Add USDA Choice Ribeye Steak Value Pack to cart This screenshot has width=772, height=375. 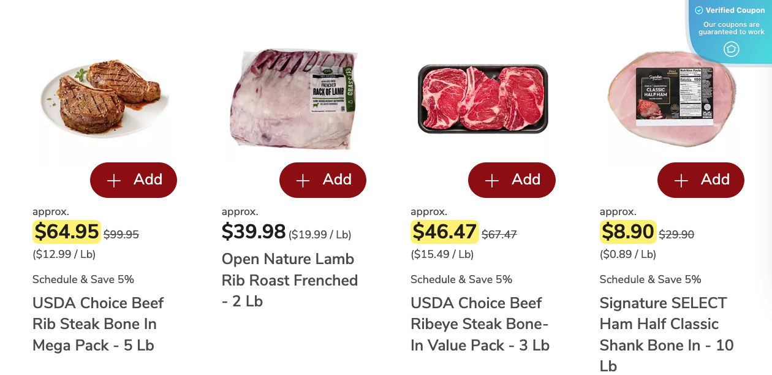[x=512, y=180]
